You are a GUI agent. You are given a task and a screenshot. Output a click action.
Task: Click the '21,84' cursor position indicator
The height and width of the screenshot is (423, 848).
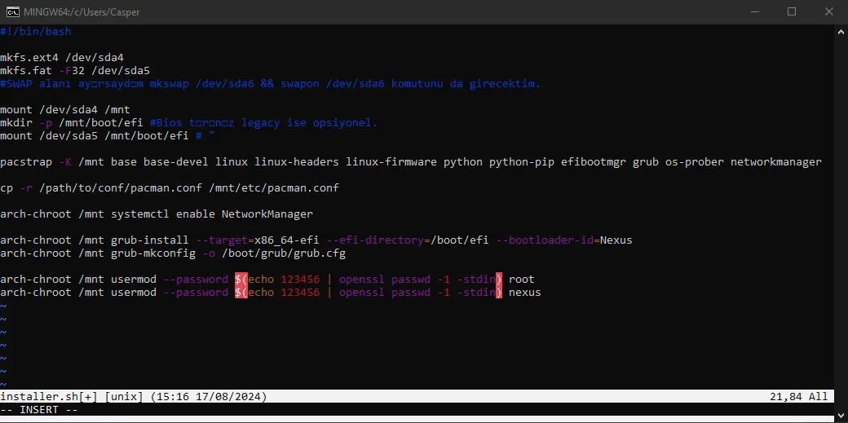click(x=786, y=396)
